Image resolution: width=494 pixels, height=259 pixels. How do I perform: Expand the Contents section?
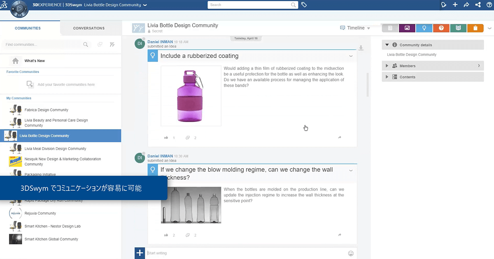387,77
